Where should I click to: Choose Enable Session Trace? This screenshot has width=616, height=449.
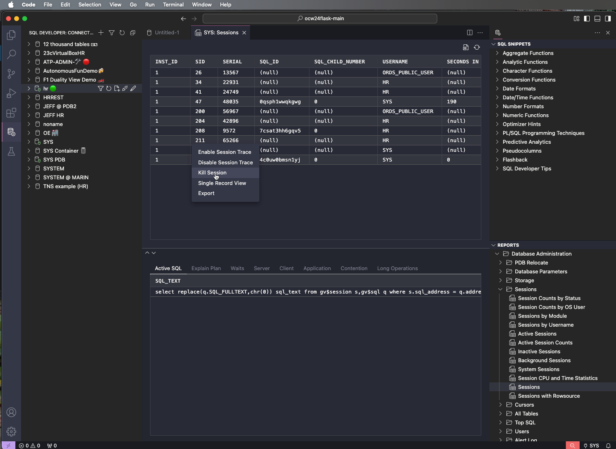coord(225,152)
